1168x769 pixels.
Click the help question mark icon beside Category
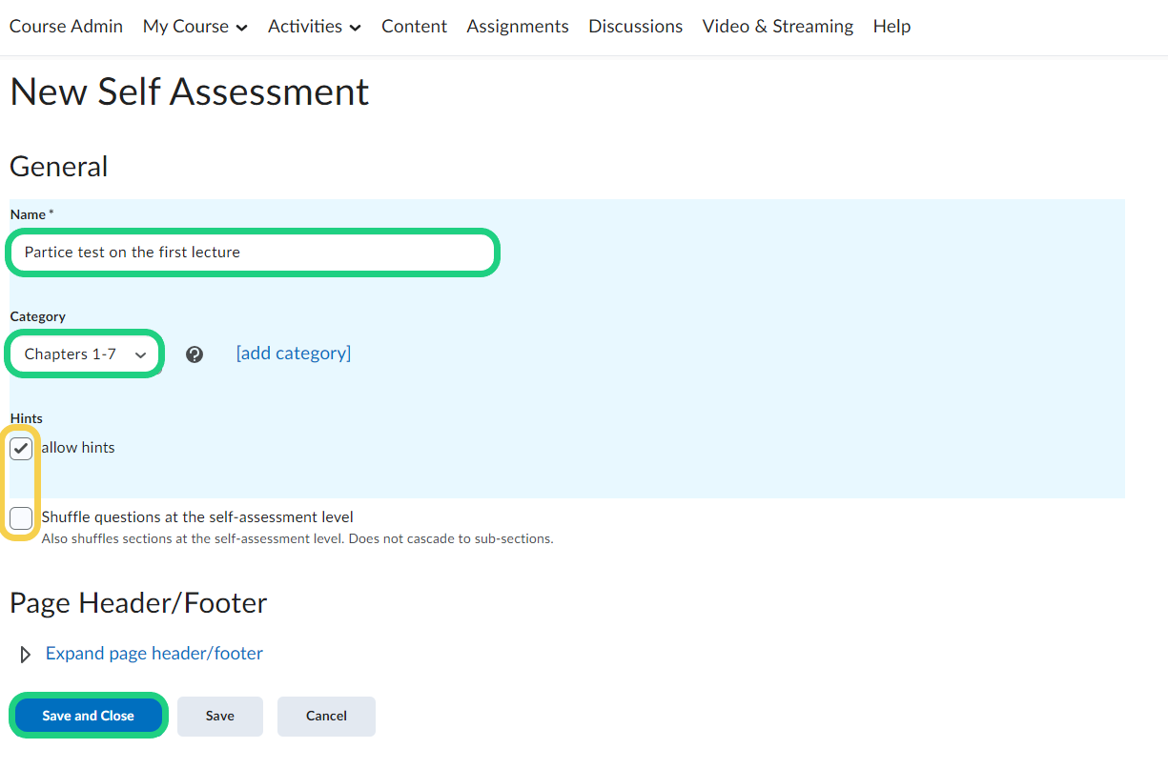pos(195,354)
